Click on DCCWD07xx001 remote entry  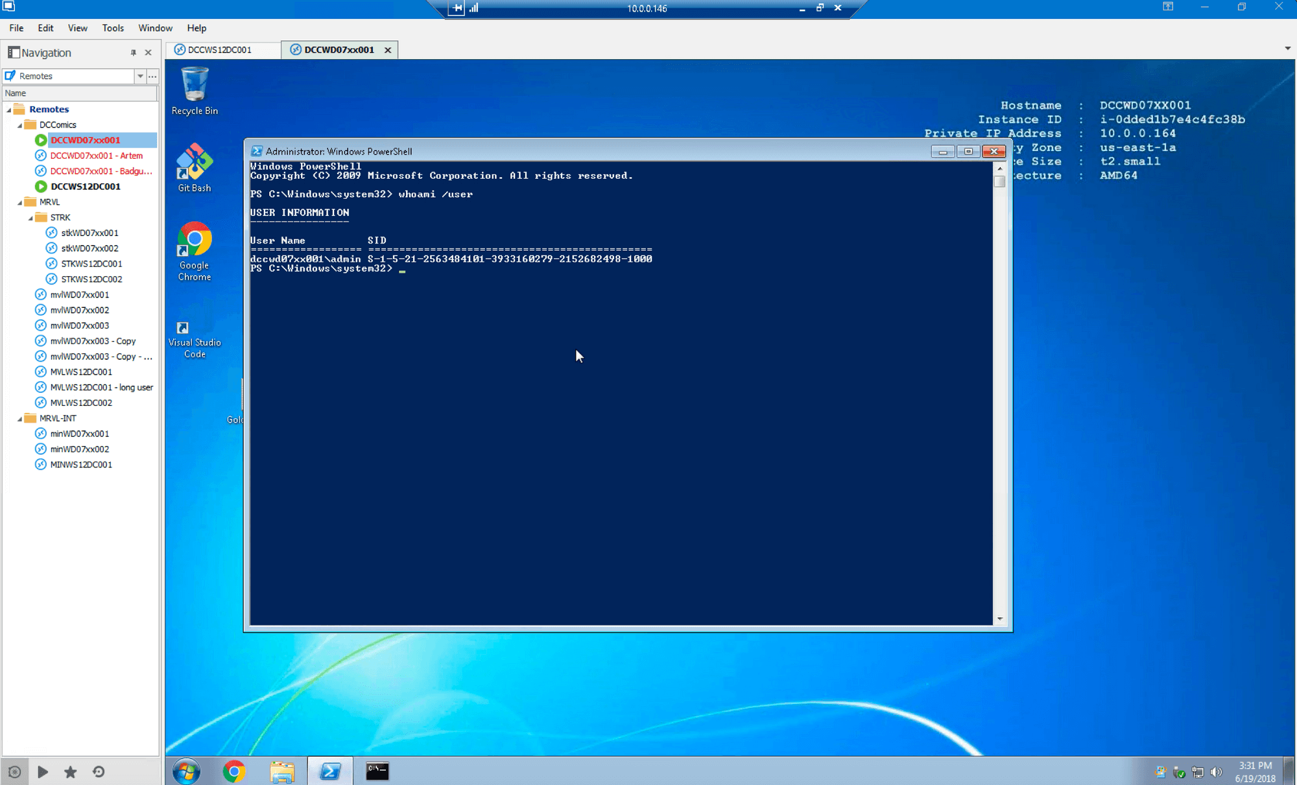point(85,140)
